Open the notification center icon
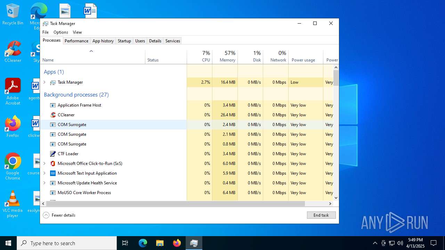Image resolution: width=445 pixels, height=250 pixels. [434, 243]
